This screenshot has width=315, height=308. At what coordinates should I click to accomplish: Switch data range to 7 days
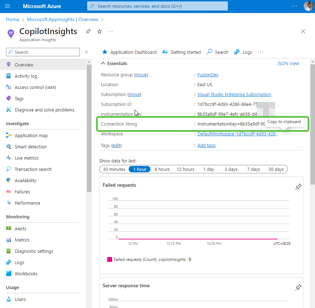(x=253, y=169)
